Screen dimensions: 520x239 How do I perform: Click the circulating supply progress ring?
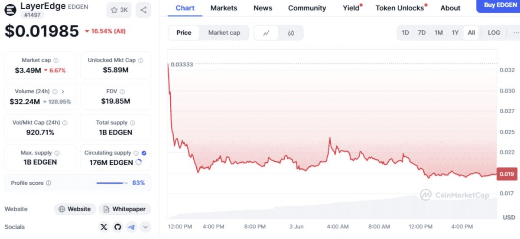point(139,162)
